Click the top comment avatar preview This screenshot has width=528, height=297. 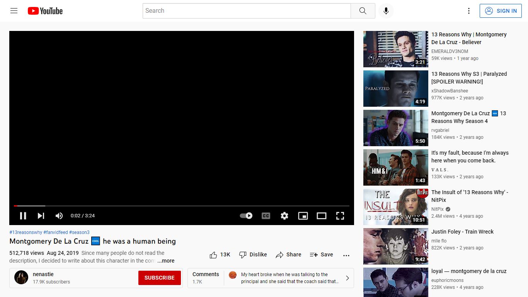tap(233, 275)
